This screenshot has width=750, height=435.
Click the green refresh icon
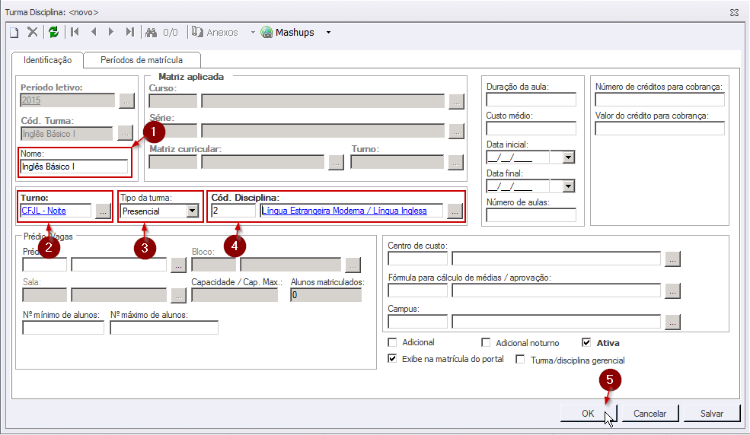pos(53,33)
